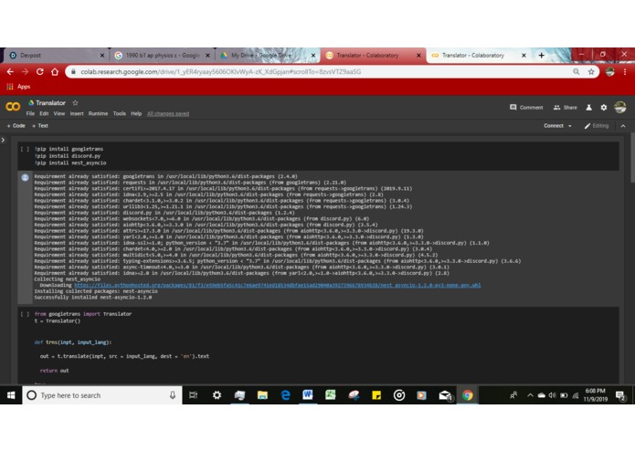Open Word from the taskbar
This screenshot has width=635, height=451.
308,395
